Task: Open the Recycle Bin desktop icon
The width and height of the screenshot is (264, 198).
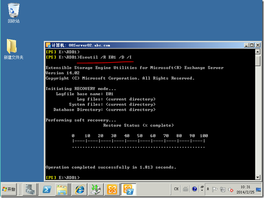Action: [x=13, y=13]
